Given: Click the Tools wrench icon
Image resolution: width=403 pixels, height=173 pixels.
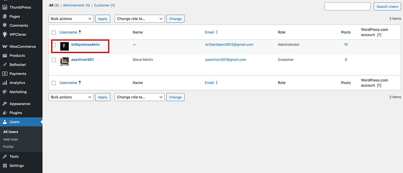Looking at the screenshot, I should [5, 157].
